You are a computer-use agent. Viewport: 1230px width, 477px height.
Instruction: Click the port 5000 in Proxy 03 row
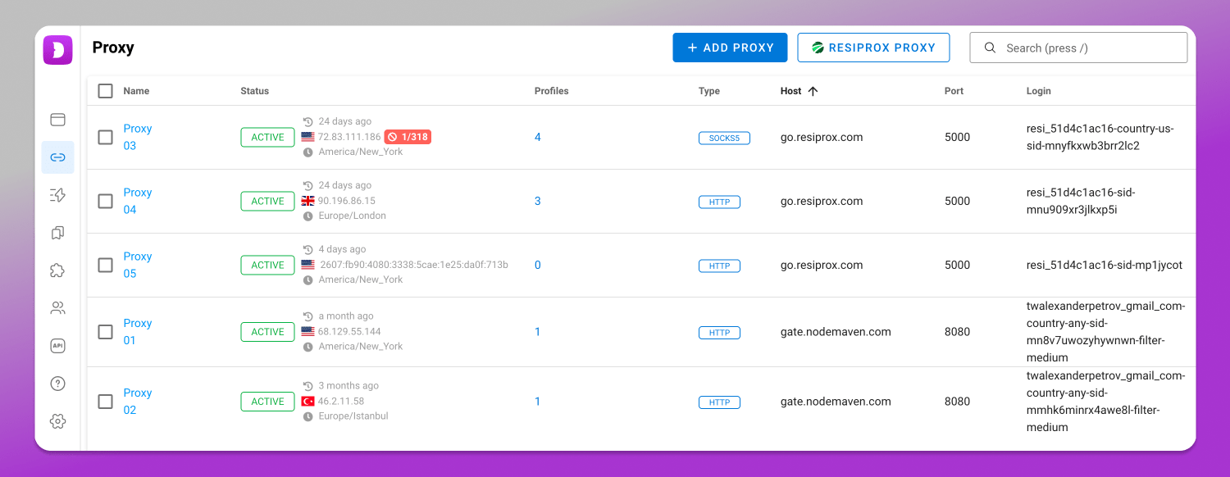(957, 137)
